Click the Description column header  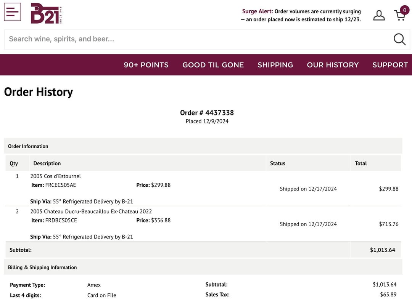pos(47,163)
